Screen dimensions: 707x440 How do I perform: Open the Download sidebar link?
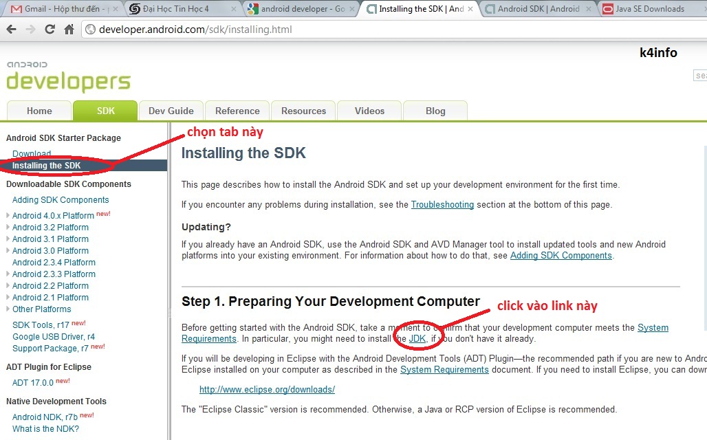(x=32, y=153)
